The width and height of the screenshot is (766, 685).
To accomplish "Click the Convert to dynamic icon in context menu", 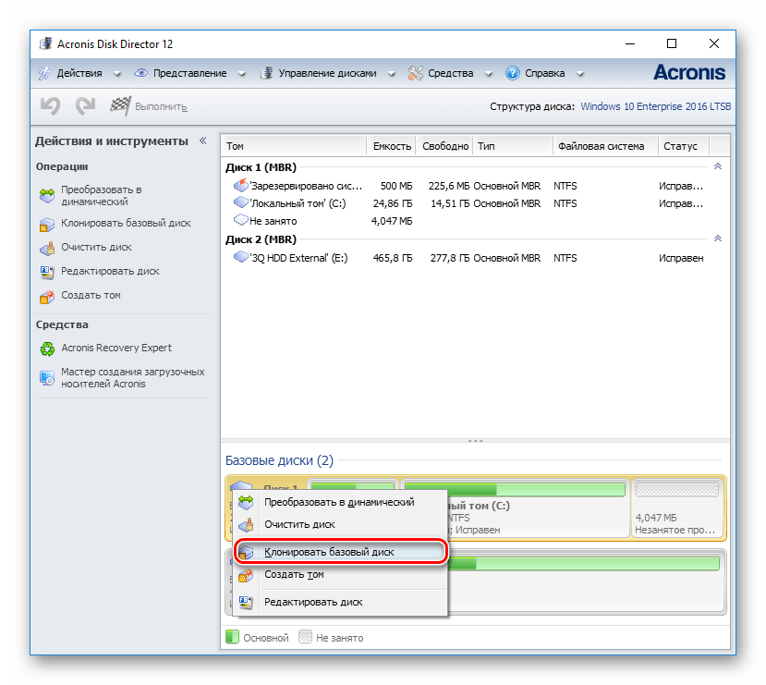I will click(x=246, y=503).
